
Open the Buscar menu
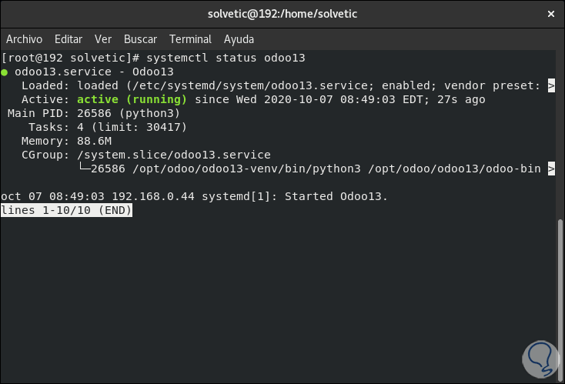[140, 38]
